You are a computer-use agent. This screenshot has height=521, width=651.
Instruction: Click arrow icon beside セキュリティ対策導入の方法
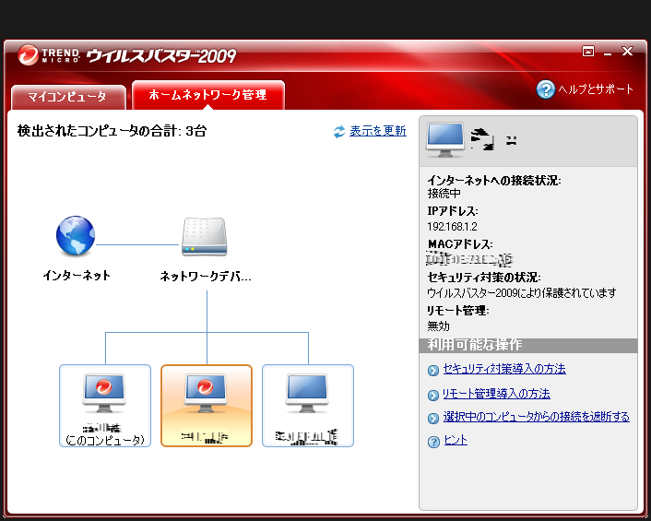[433, 371]
